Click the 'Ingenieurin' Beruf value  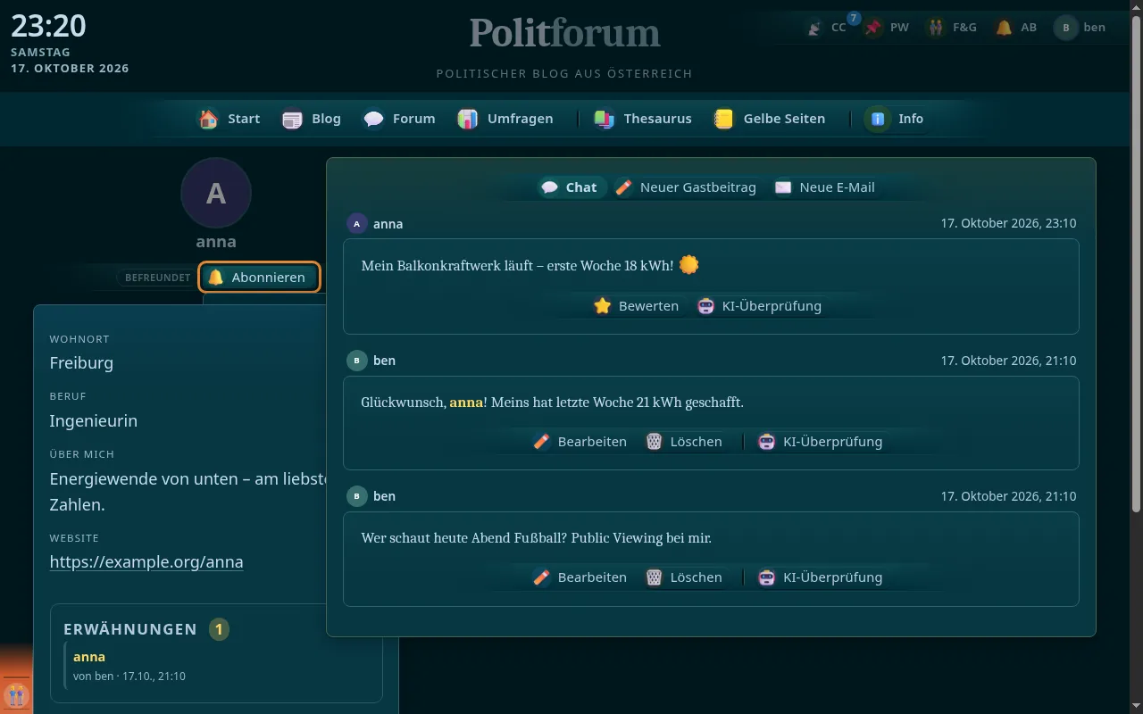tap(94, 421)
